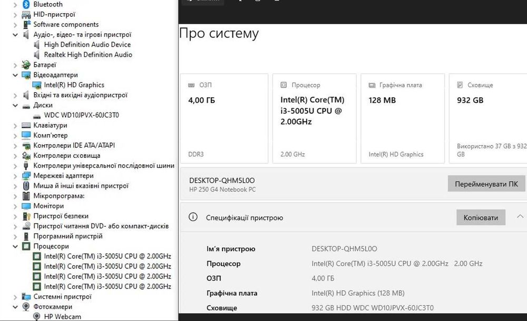527x321 pixels.
Task: Collapse the Аудіо-, відео- та ігрові пристрої node
Action: [x=15, y=35]
